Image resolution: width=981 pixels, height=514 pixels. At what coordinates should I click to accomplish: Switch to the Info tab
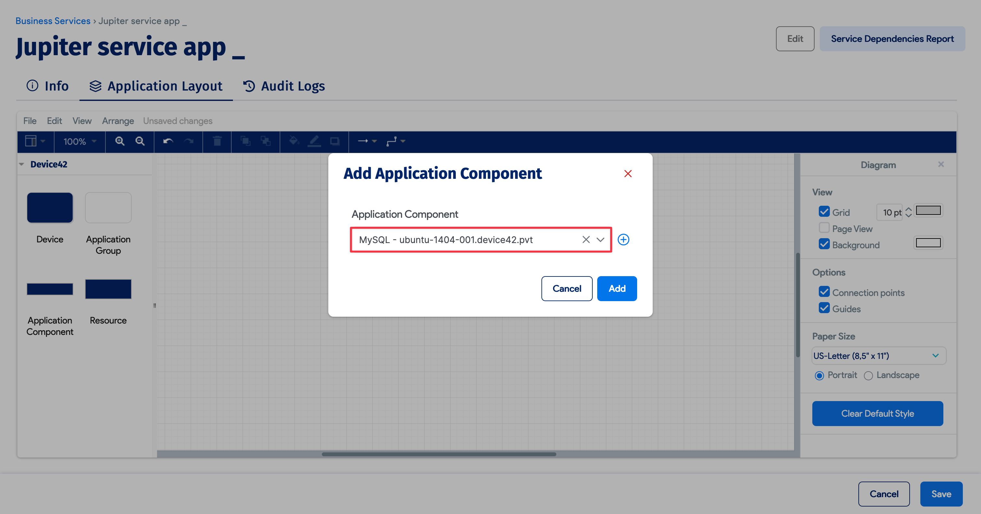(x=48, y=86)
